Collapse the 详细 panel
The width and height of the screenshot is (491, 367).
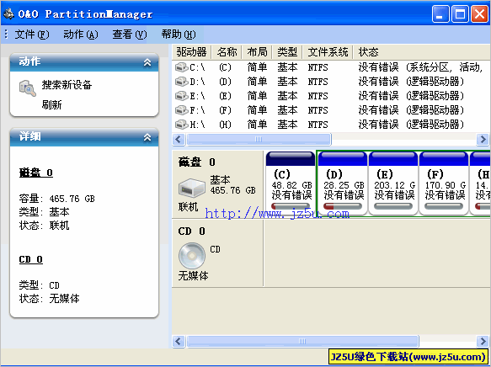(x=147, y=137)
